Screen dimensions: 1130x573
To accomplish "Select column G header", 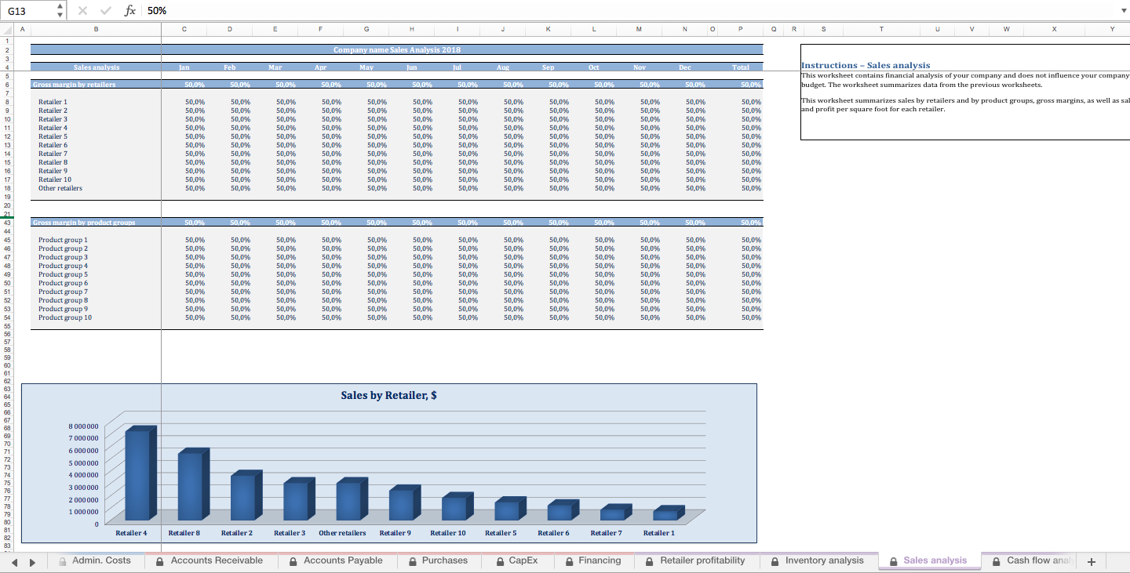I will 366,29.
